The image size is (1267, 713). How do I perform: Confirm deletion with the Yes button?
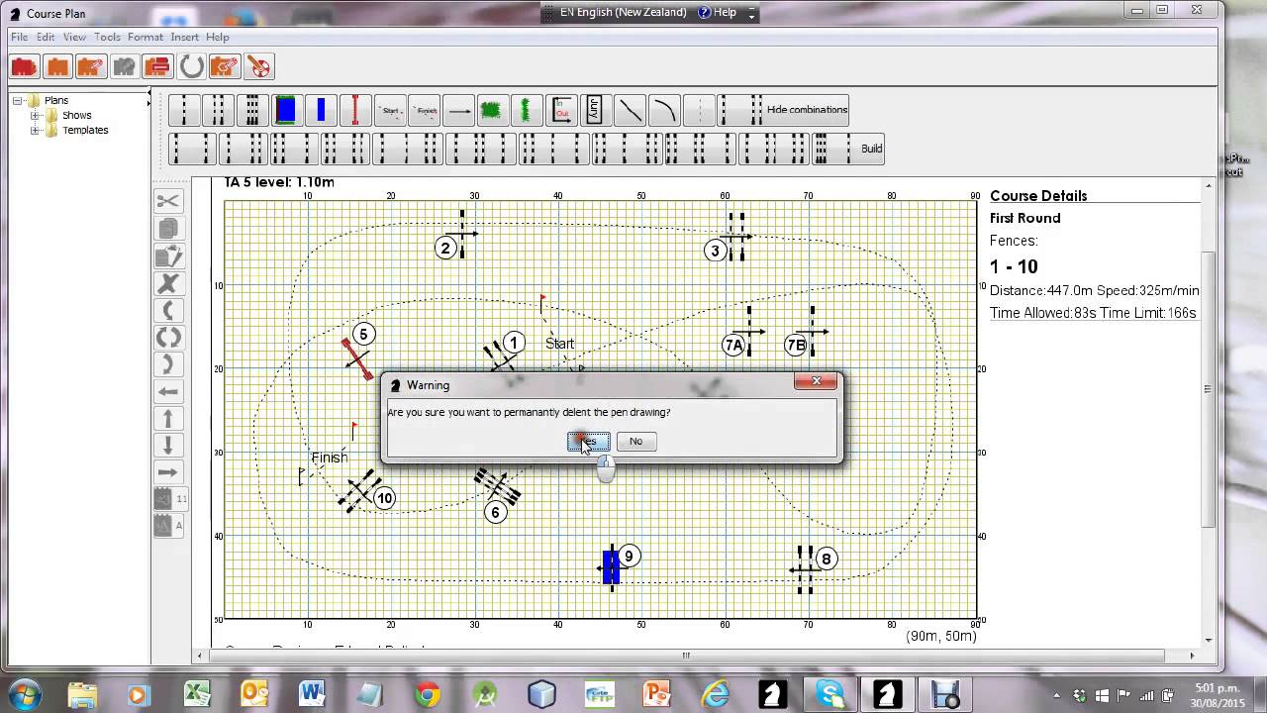588,442
